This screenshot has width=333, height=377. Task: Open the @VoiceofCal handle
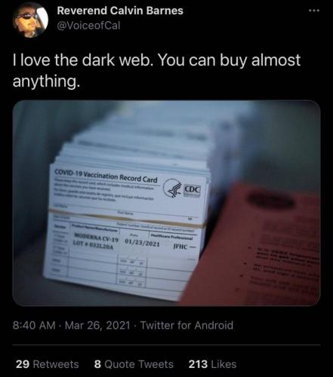pyautogui.click(x=88, y=26)
